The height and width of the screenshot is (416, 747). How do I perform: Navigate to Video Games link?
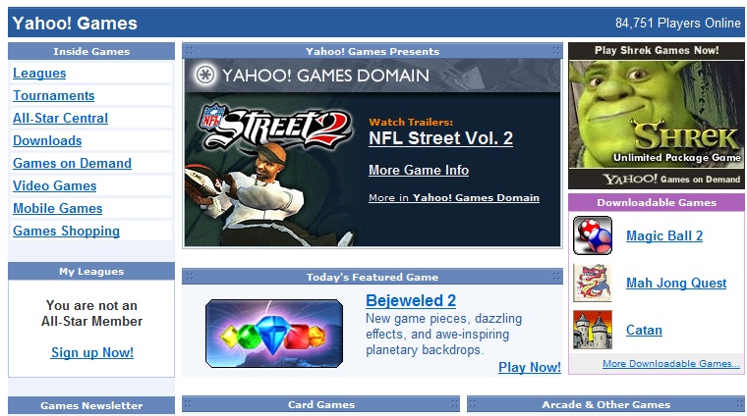55,186
